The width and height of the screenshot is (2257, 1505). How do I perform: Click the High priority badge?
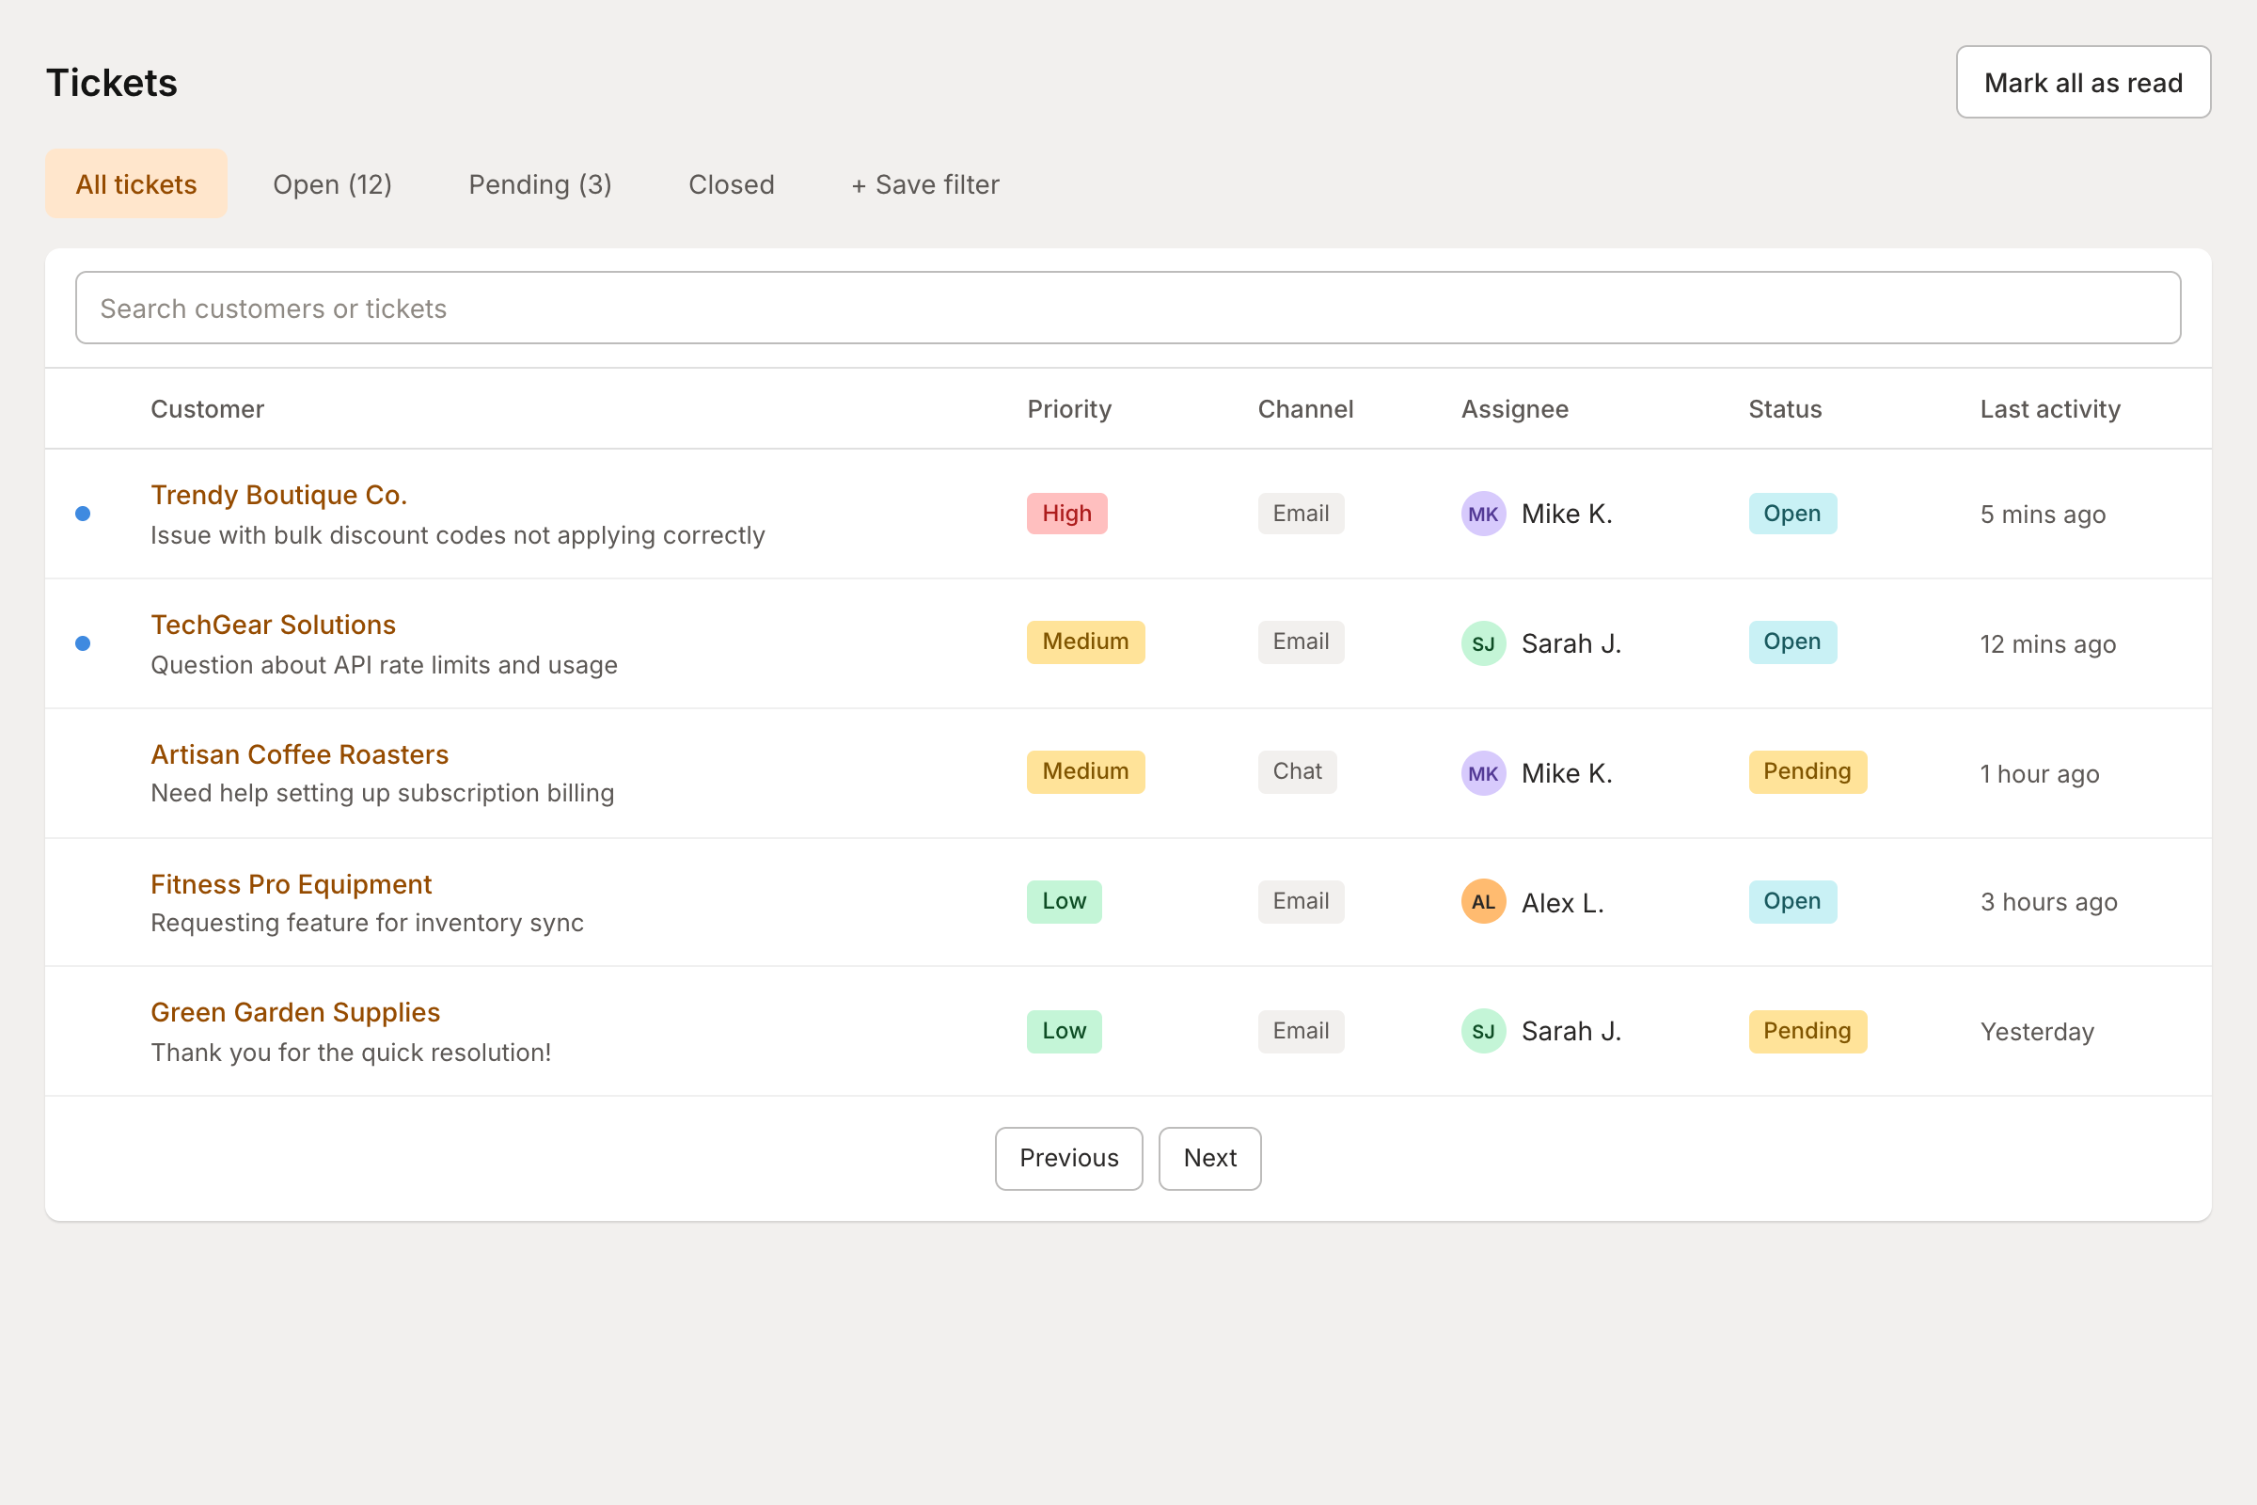(x=1066, y=514)
